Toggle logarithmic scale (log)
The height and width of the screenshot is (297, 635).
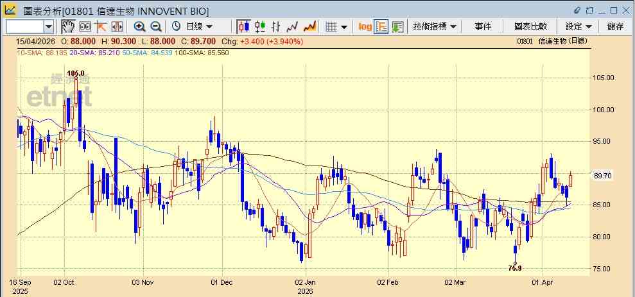click(x=365, y=27)
